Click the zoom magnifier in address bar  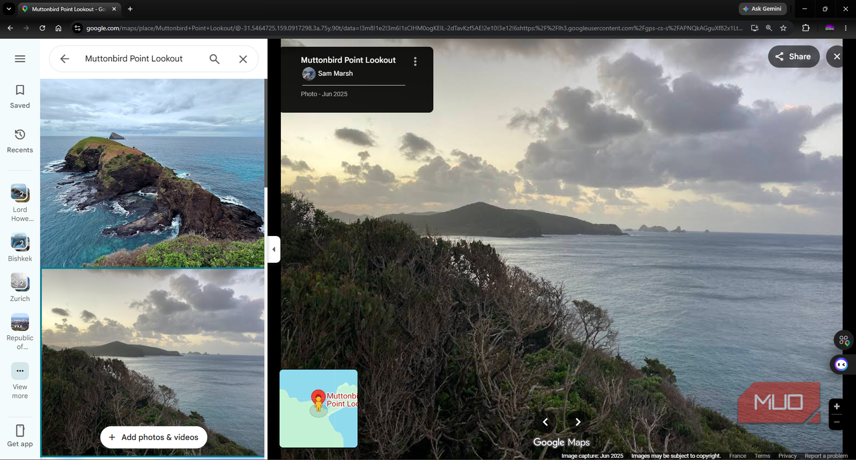click(x=769, y=28)
